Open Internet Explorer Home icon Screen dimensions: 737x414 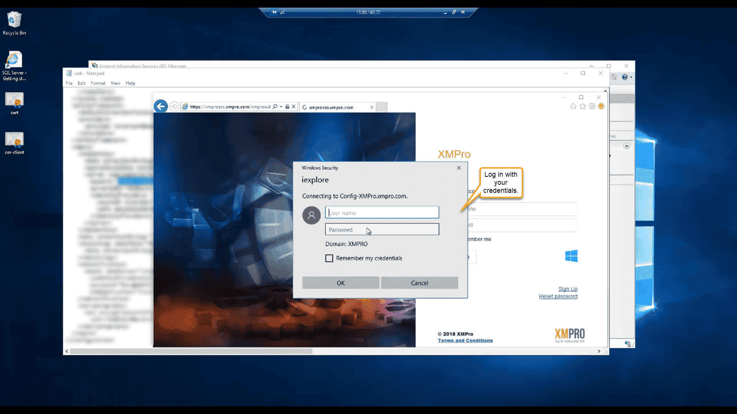[x=573, y=106]
